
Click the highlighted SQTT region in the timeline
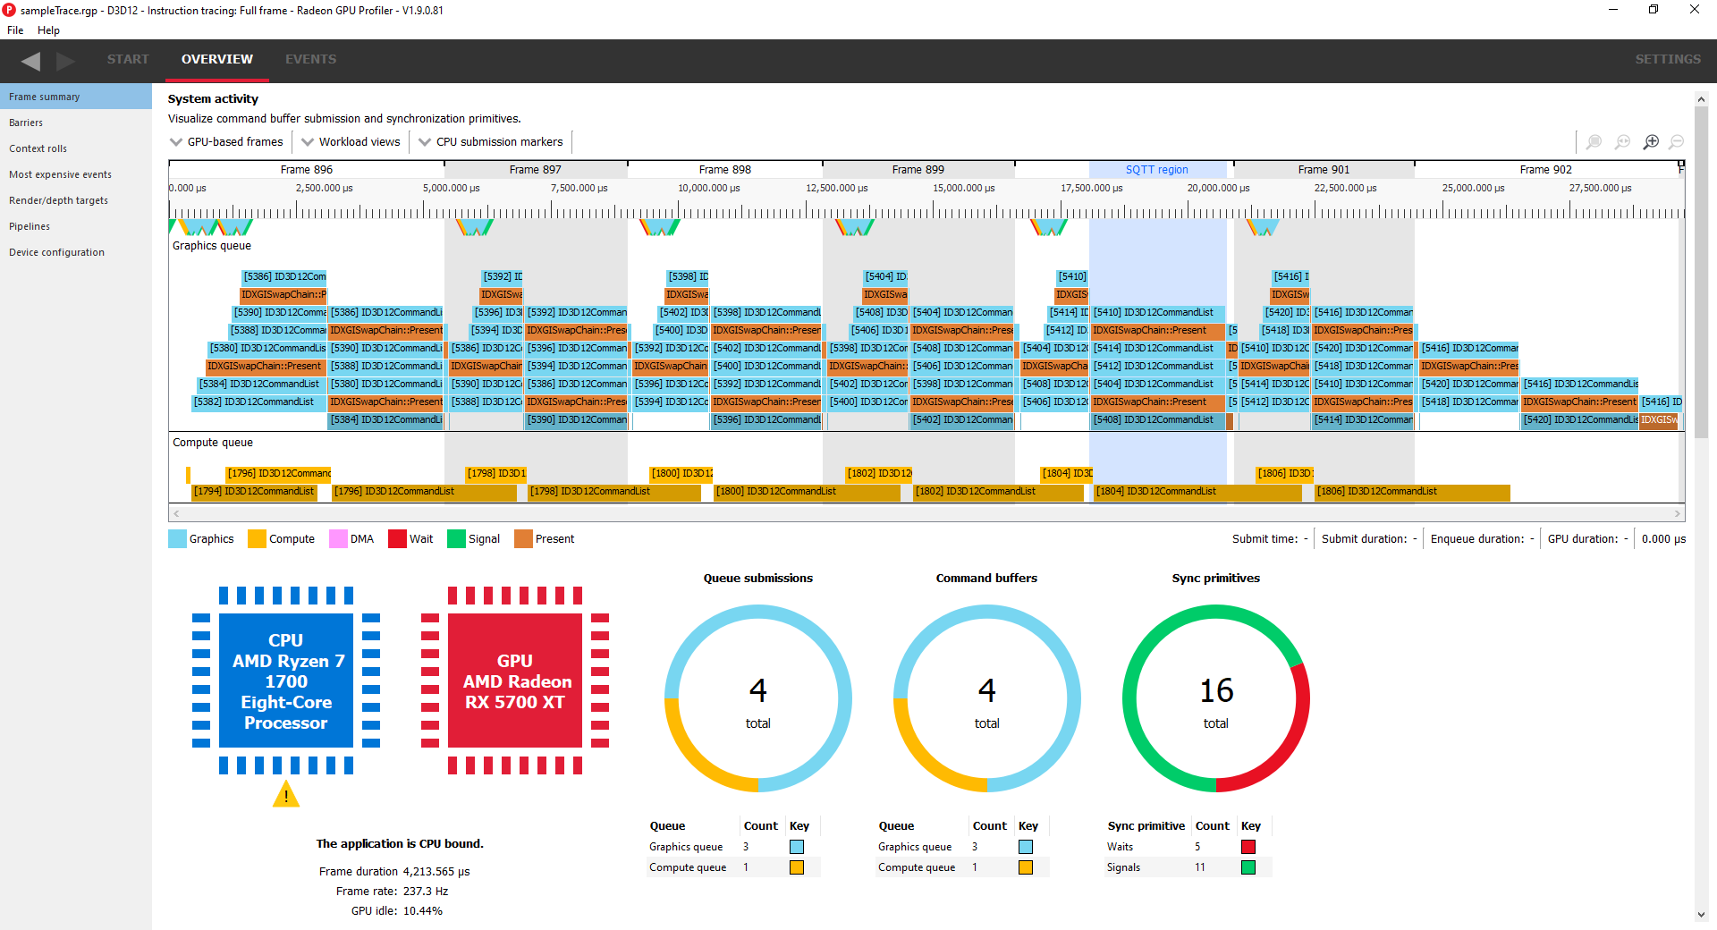[1157, 169]
